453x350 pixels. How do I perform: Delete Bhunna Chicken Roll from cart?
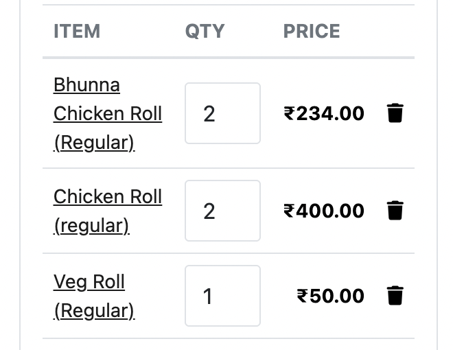click(395, 113)
